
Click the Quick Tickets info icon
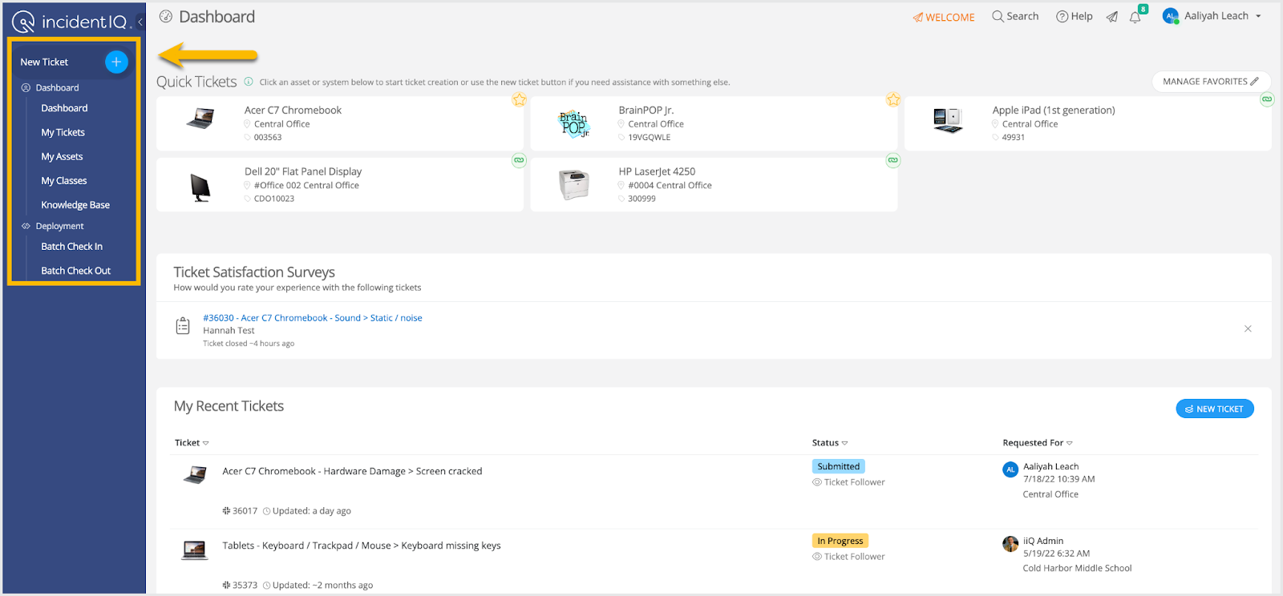pos(249,82)
